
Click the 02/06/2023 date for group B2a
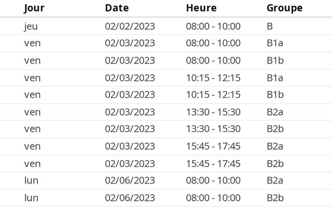[x=130, y=180]
